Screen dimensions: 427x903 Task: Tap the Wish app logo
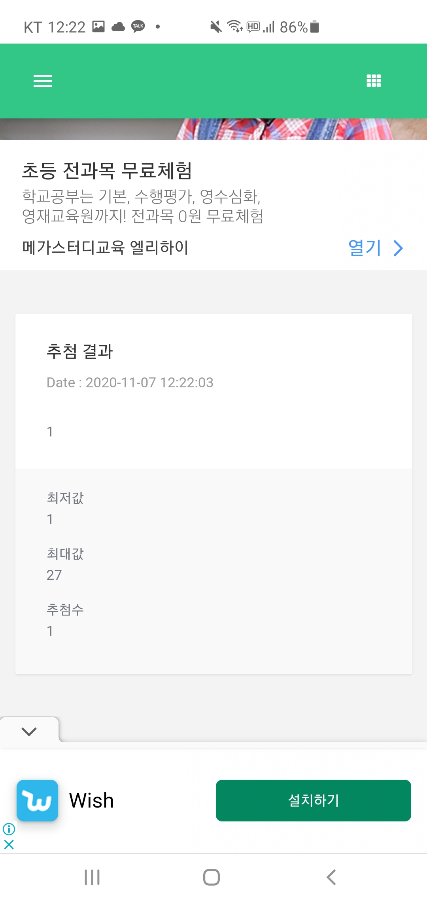37,800
